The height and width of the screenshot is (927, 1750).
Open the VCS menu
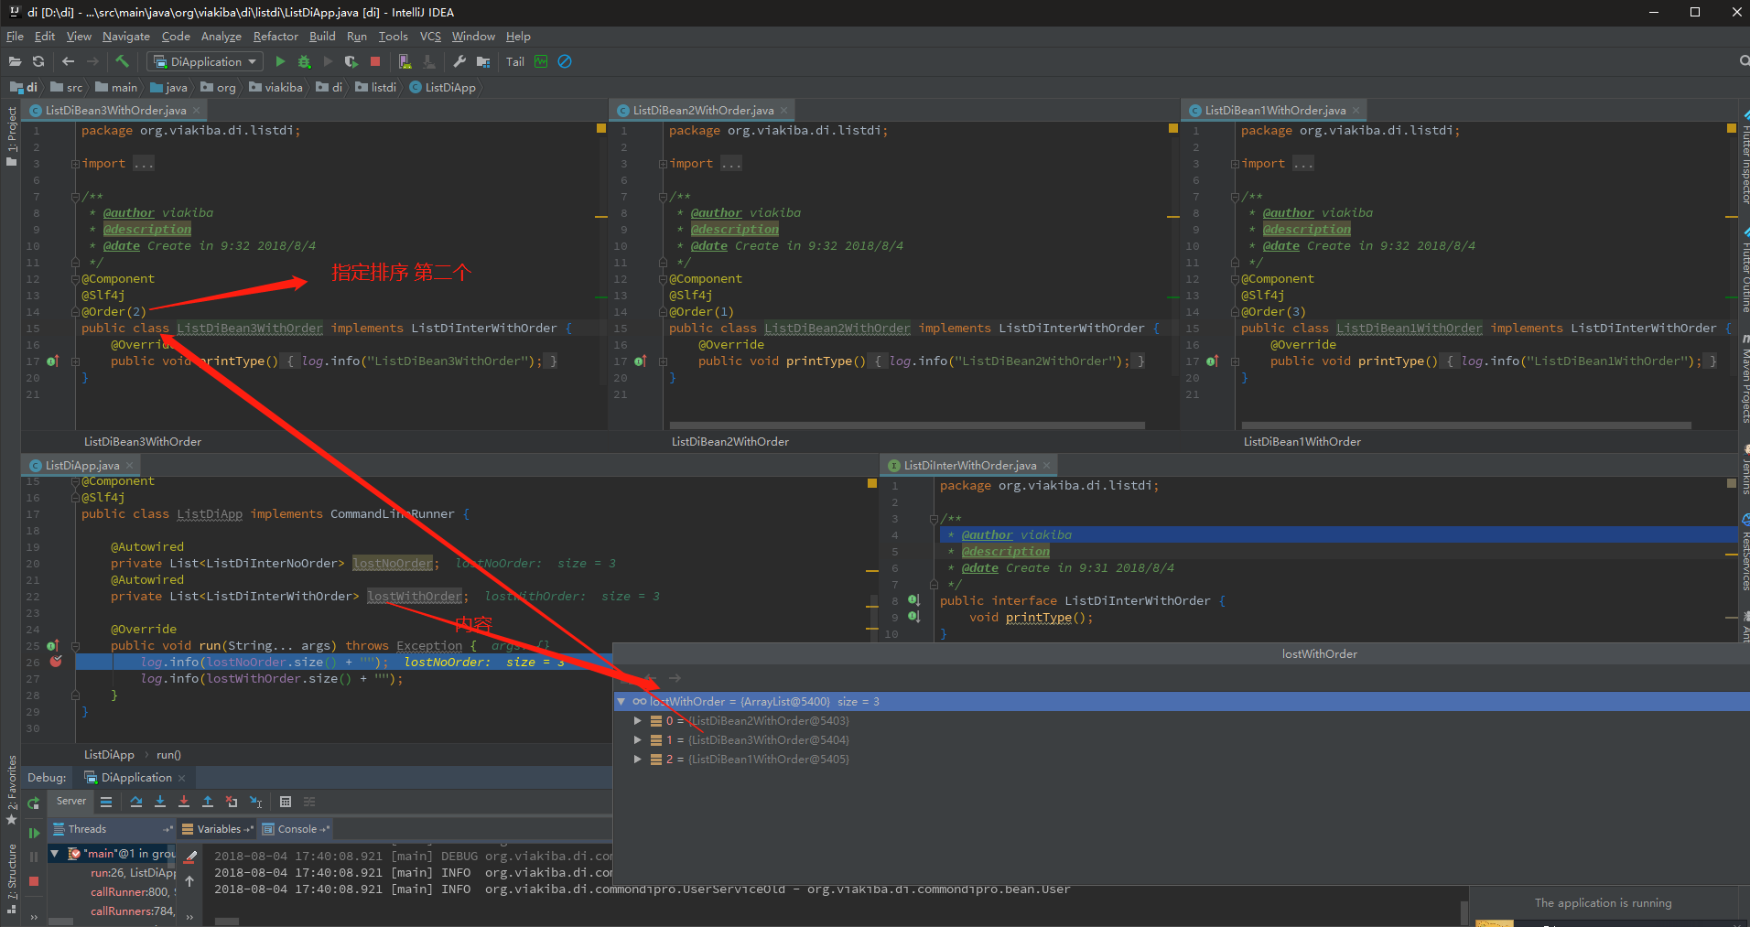(430, 37)
